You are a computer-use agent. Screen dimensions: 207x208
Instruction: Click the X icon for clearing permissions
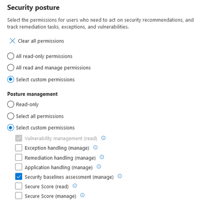click(12, 41)
